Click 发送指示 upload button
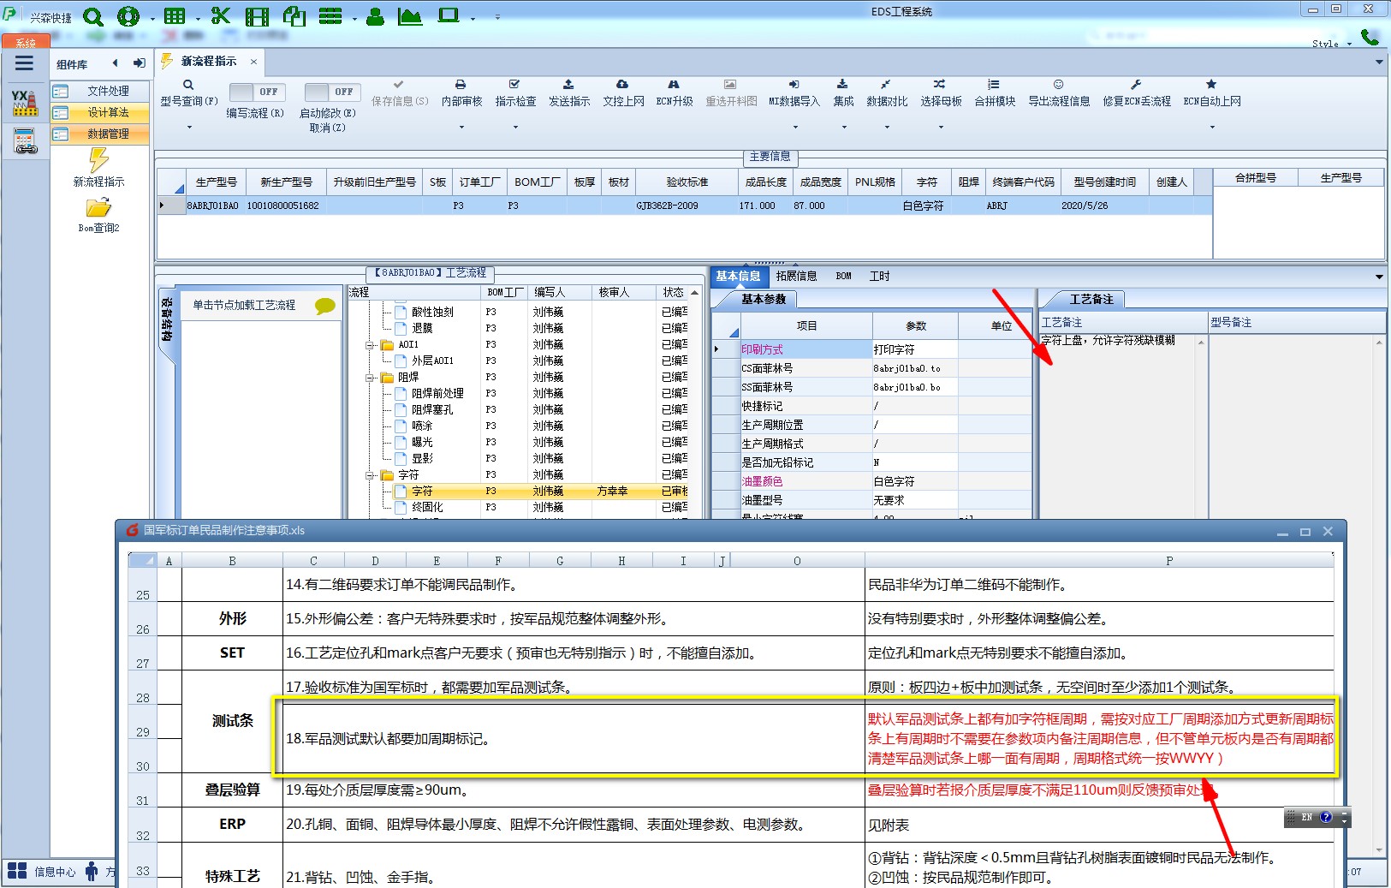The image size is (1391, 888). [569, 93]
